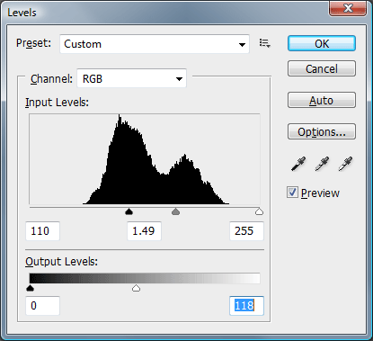Viewport: 373px width, 341px height.
Task: Click the output highlight white slider handle
Action: point(137,289)
